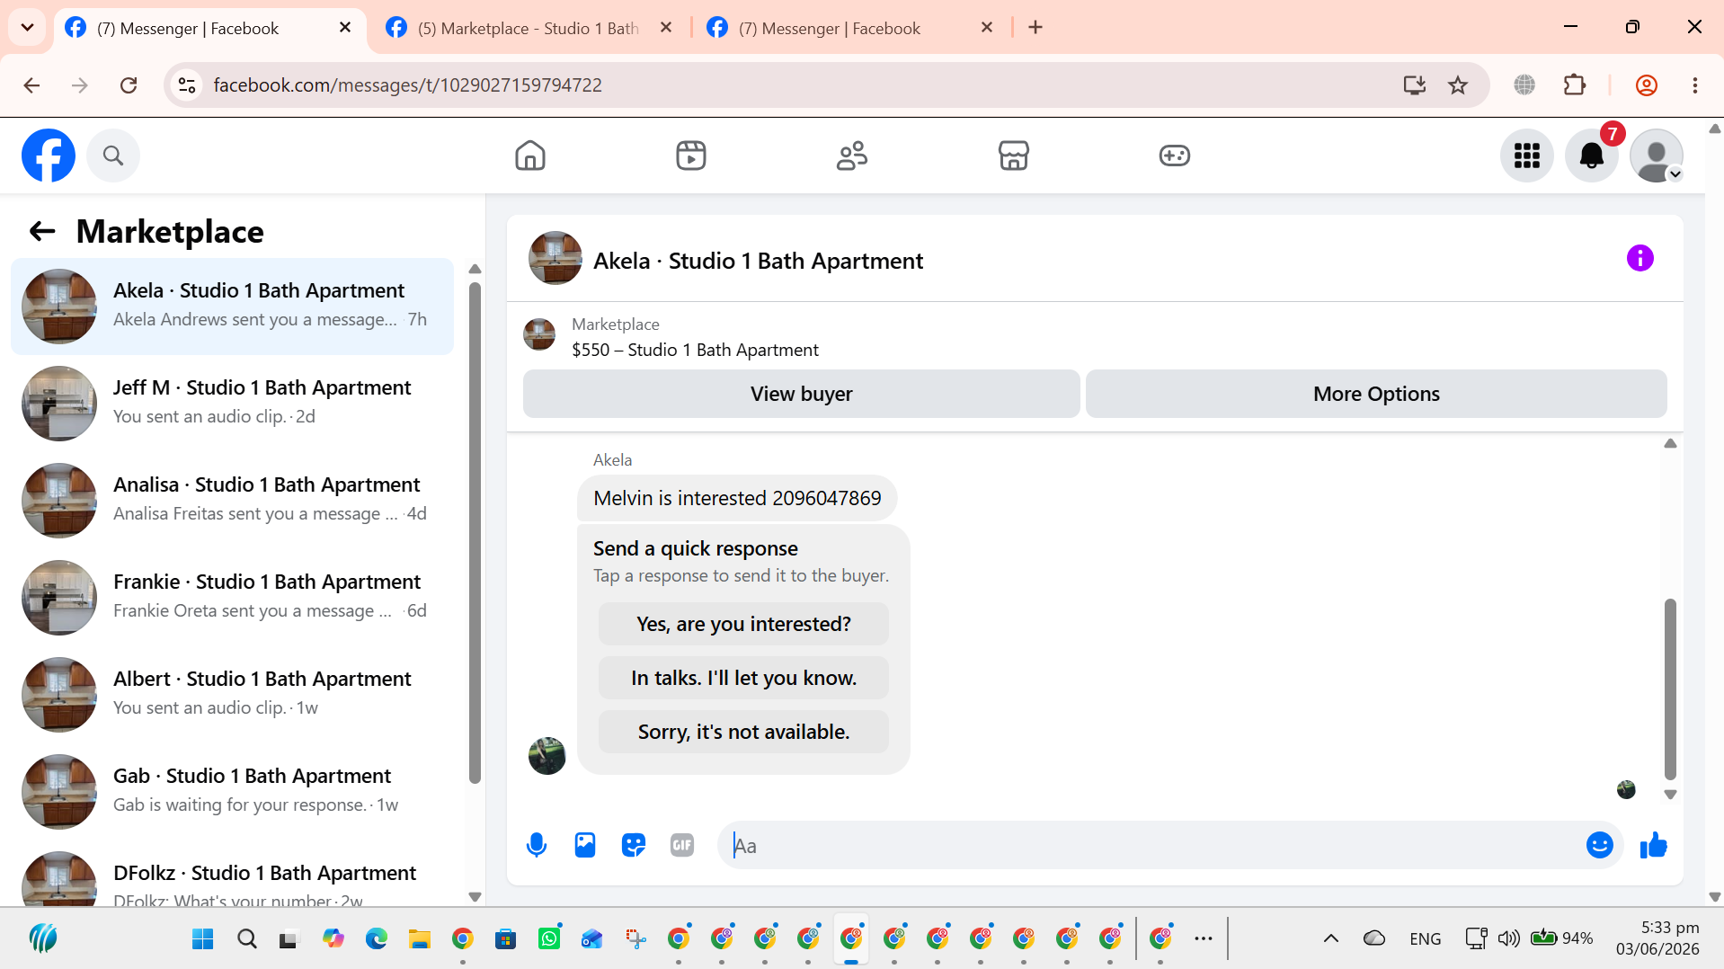Viewport: 1724px width, 969px height.
Task: Expand the tab search dropdown
Action: pyautogui.click(x=27, y=28)
